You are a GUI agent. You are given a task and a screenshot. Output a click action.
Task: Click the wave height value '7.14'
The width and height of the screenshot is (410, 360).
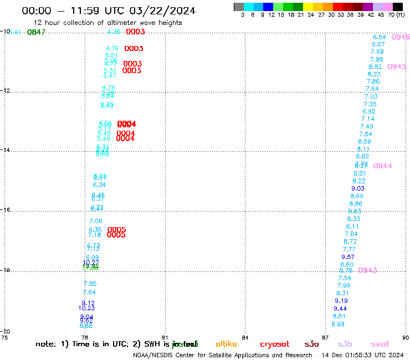point(368,119)
